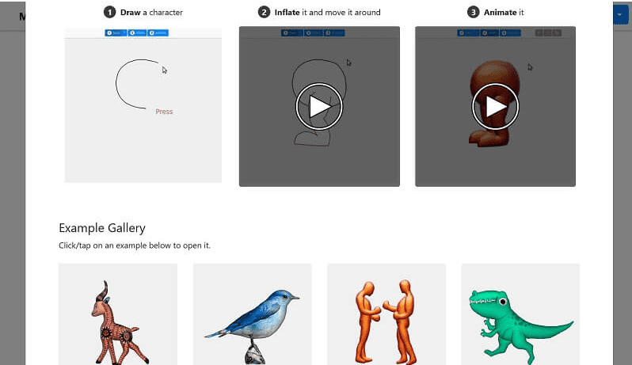
Task: Click first blue tab in Inflate preview
Action: pos(291,32)
